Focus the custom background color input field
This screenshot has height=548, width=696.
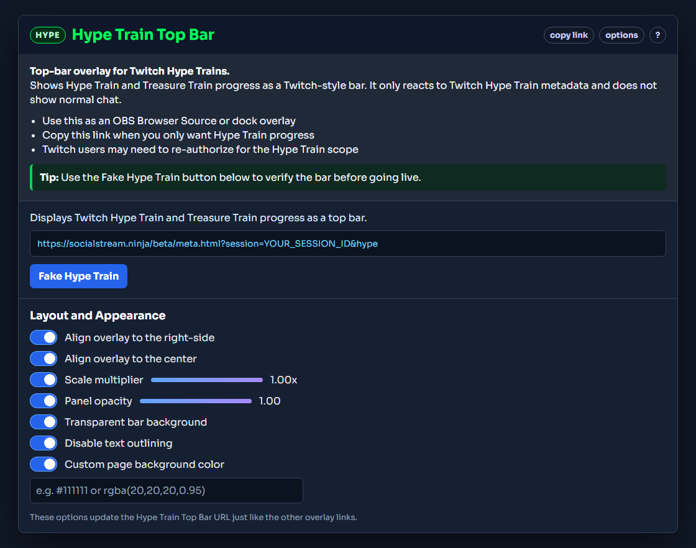[167, 490]
